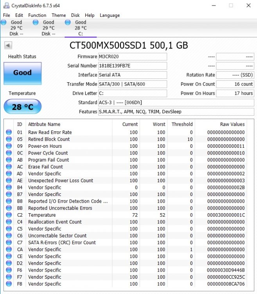Click the 28 °C temperature indicator
Image resolution: width=257 pixels, height=294 pixels.
[x=22, y=107]
